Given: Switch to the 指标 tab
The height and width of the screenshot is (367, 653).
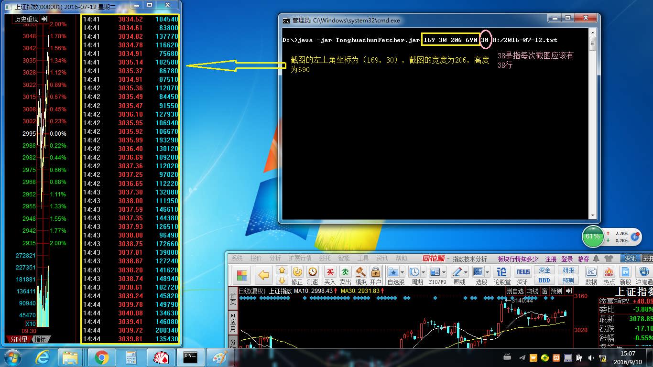Looking at the screenshot, I should (x=41, y=339).
